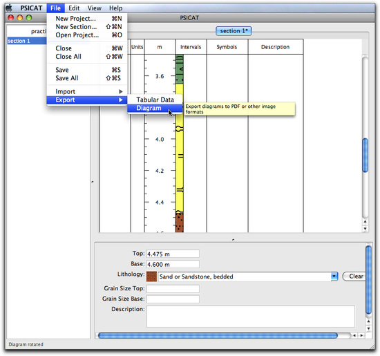
Task: Click the Clear lithology button
Action: point(354,277)
